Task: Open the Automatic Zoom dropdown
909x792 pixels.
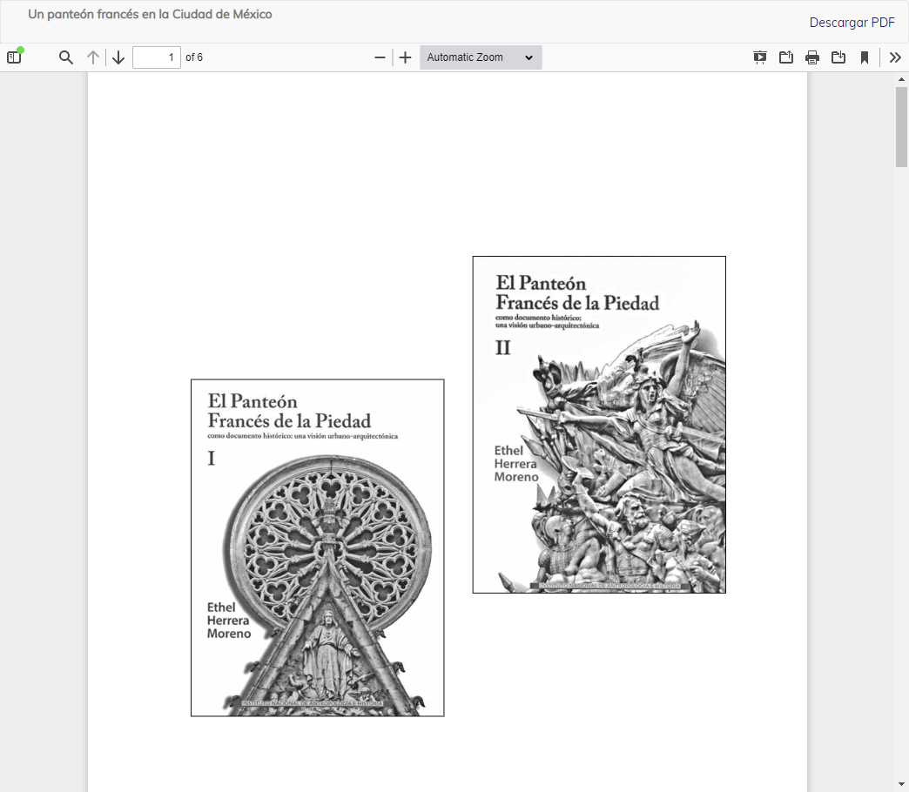Action: click(481, 57)
